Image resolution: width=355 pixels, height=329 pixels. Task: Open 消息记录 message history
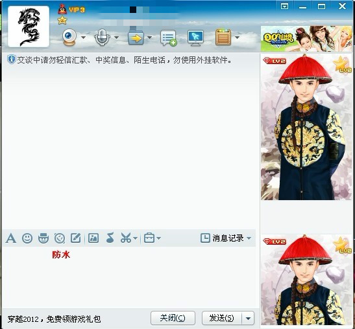[222, 238]
